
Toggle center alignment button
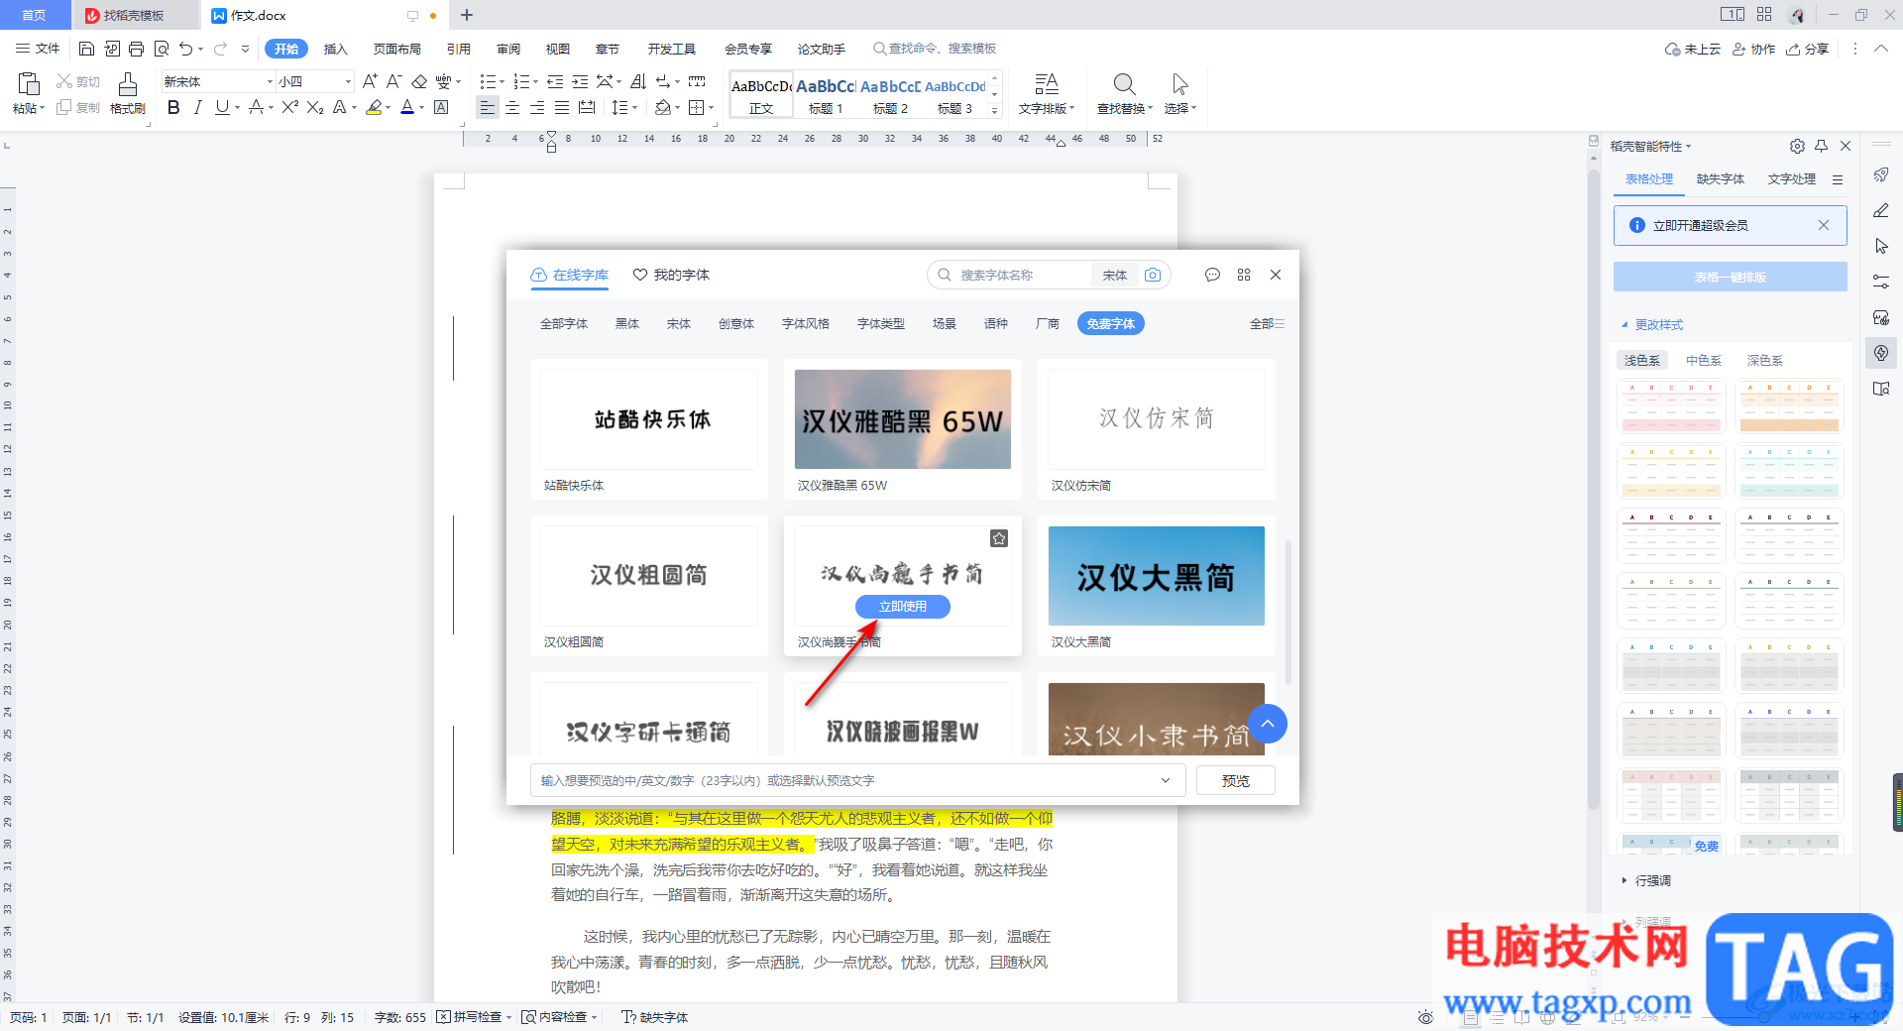point(512,107)
